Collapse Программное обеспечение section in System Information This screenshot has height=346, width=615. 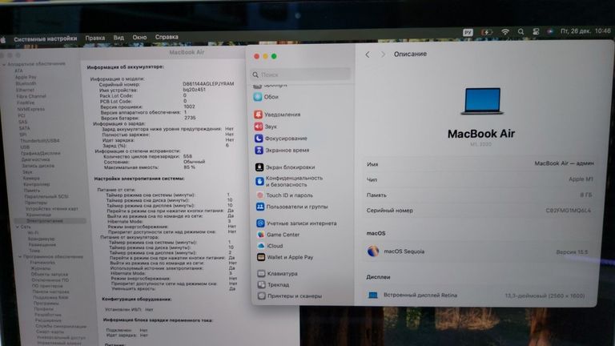(20, 256)
